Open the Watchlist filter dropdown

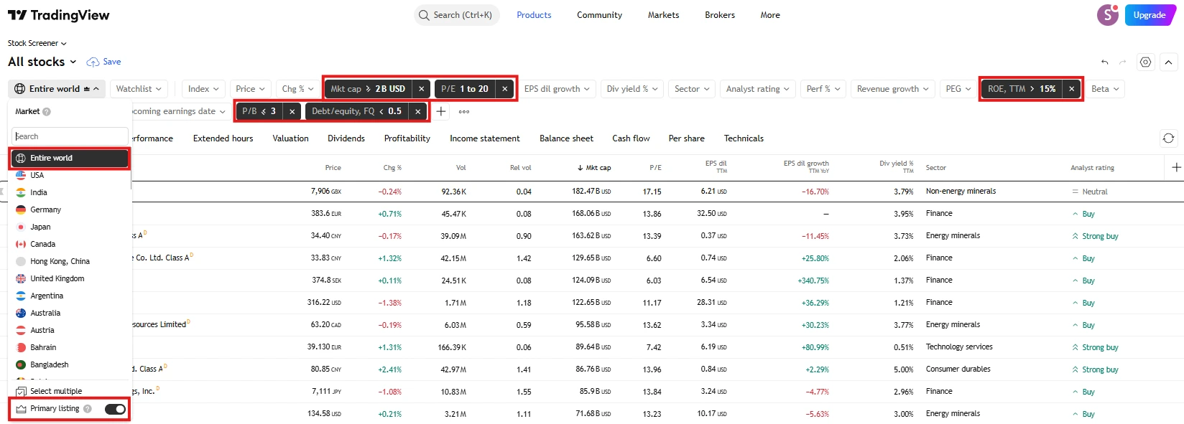139,89
